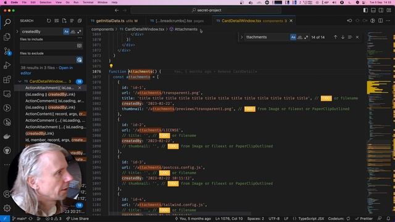Image resolution: width=395 pixels, height=222 pixels.
Task: Click main branch in status bar
Action: click(x=19, y=218)
